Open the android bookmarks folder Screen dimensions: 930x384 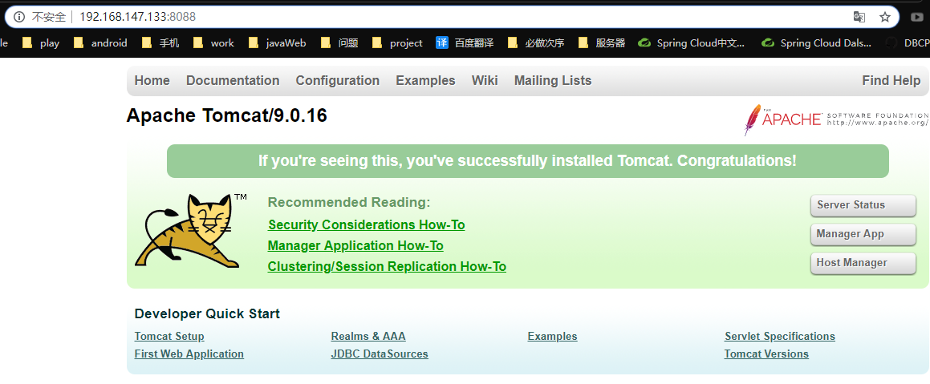pyautogui.click(x=100, y=42)
